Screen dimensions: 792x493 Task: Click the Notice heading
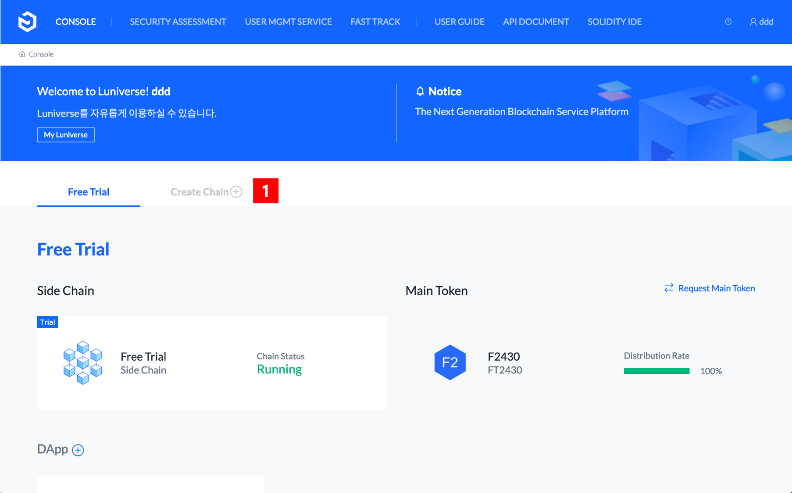[x=445, y=91]
